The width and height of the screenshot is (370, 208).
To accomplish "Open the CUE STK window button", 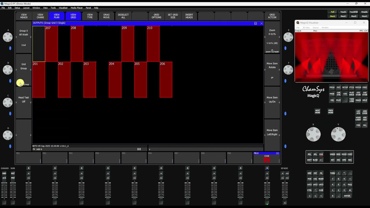I will pyautogui.click(x=338, y=94).
